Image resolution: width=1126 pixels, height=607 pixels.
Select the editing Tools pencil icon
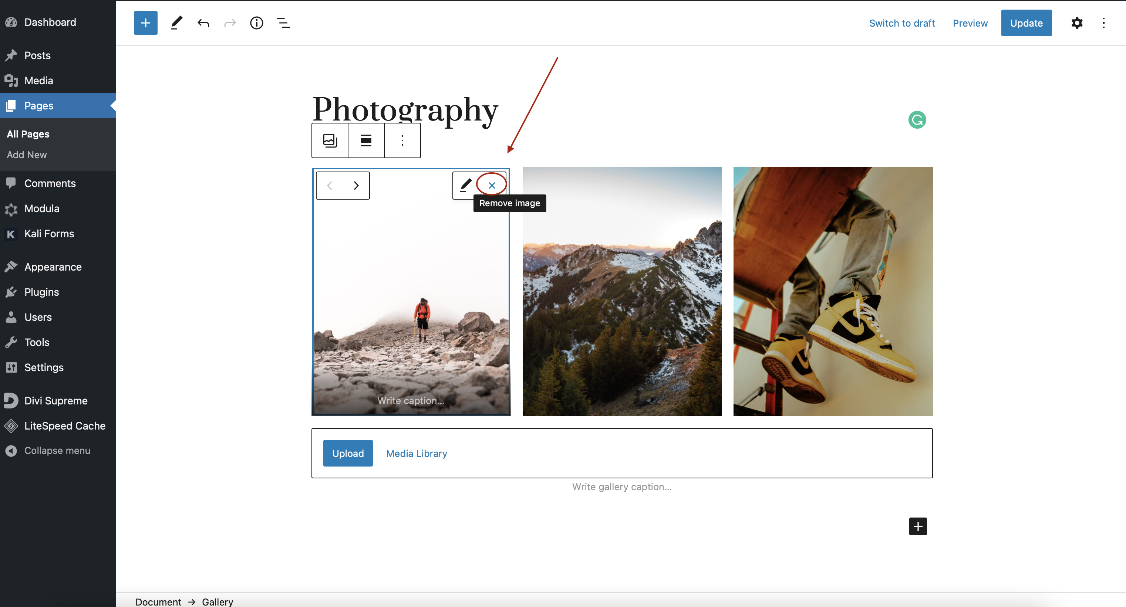point(176,23)
